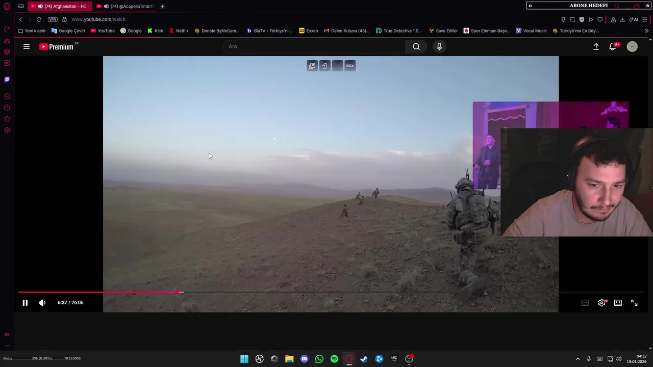Pause the YouTube video
Viewport: 653px width, 367px height.
25,303
